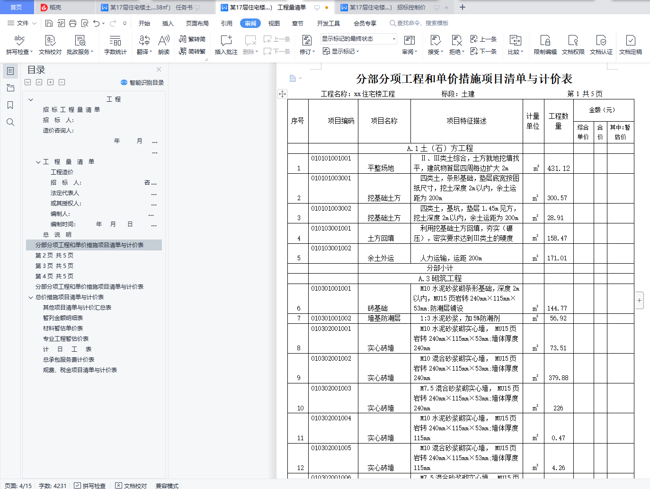Select outline entry 第 2 页 共 5 页
The image size is (650, 489).
coord(54,256)
